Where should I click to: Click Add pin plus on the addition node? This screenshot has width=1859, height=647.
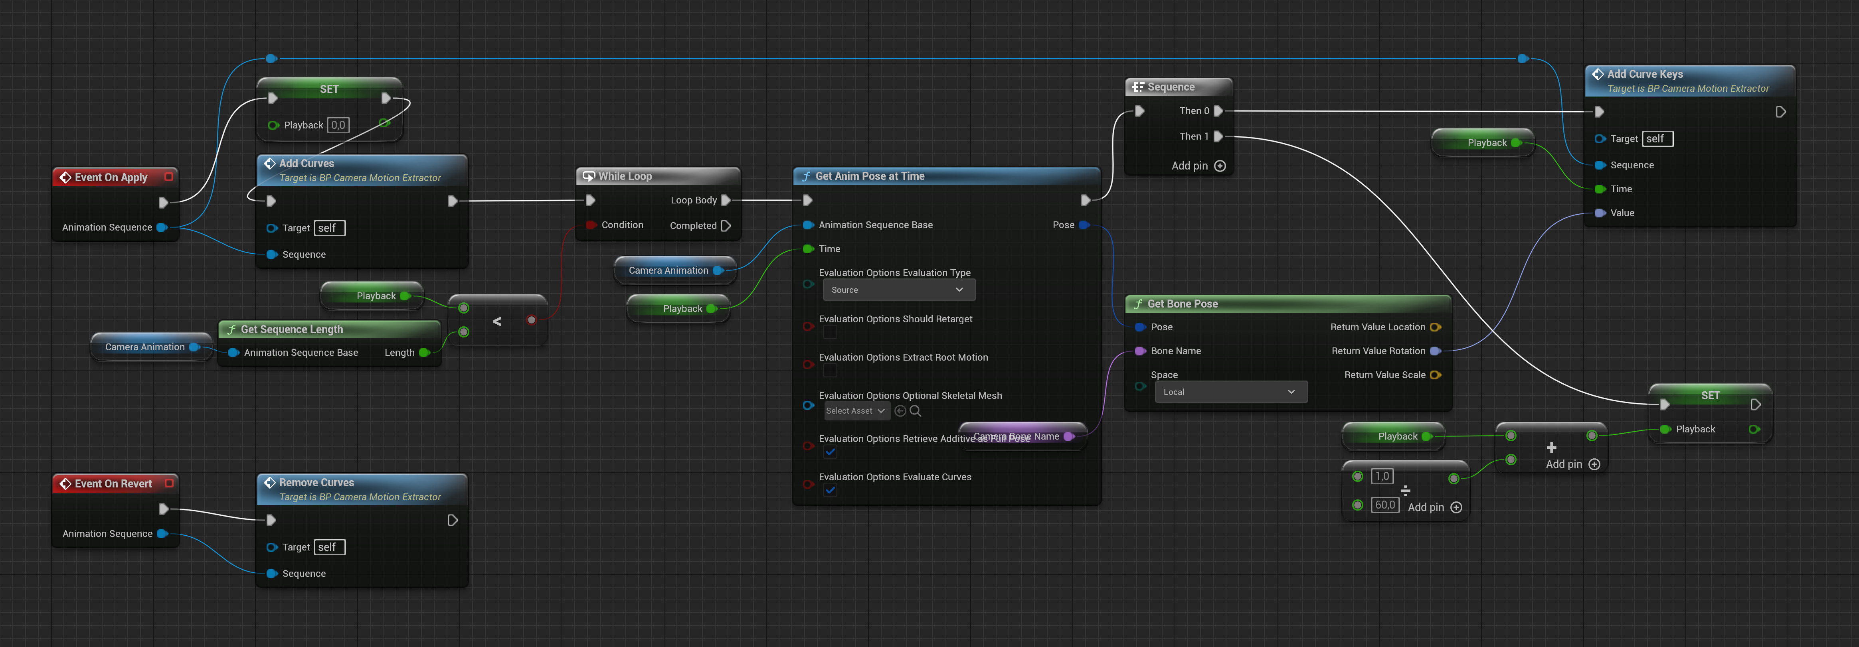click(1594, 465)
